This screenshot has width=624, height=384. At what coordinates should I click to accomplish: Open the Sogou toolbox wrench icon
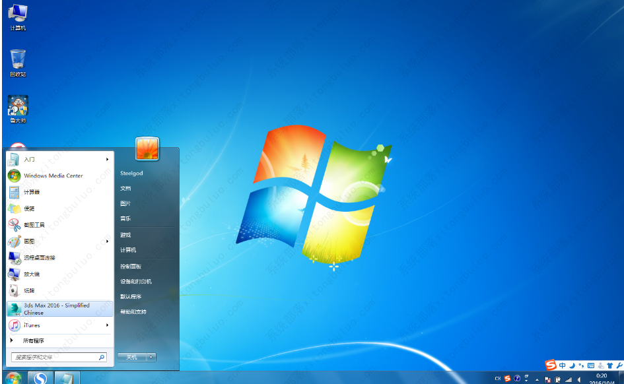[620, 366]
